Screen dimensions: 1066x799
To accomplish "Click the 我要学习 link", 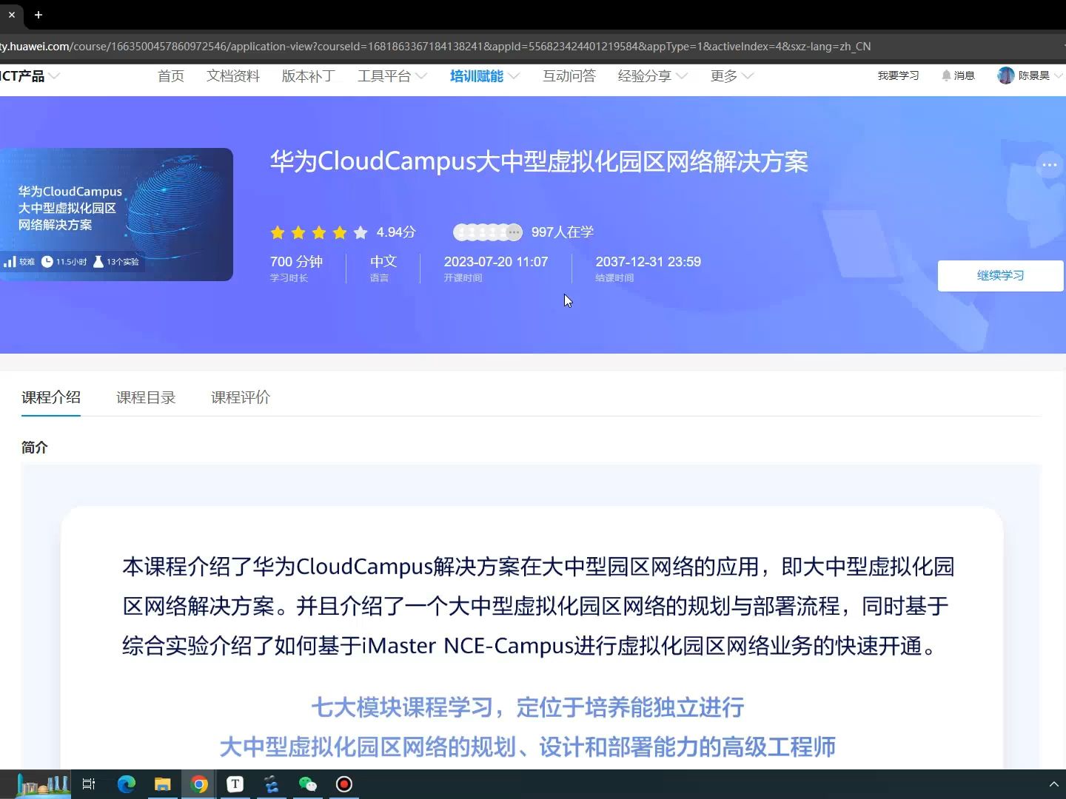I will point(898,75).
